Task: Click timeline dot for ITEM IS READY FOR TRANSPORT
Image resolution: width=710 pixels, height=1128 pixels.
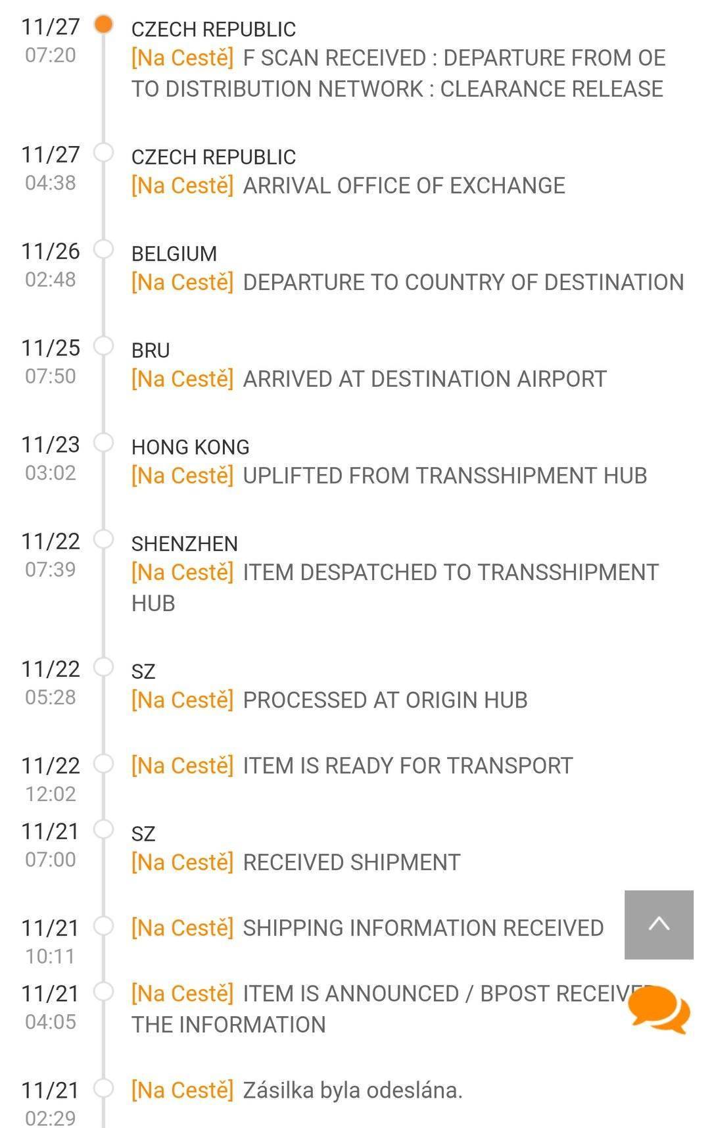Action: click(x=103, y=764)
